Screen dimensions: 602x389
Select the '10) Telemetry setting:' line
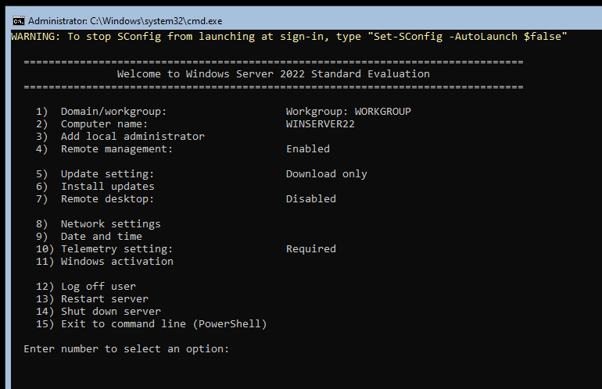point(105,249)
